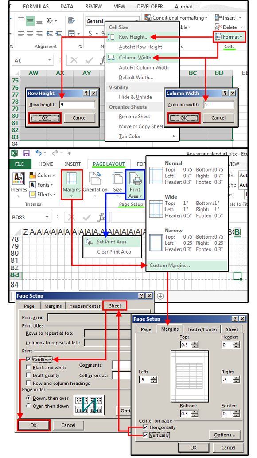Click the Row height input field
This screenshot has width=257, height=458.
77,105
